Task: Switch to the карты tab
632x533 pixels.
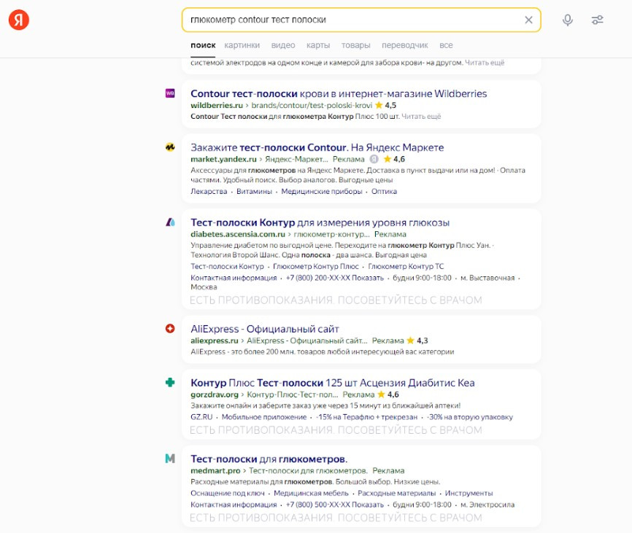Action: pos(318,45)
